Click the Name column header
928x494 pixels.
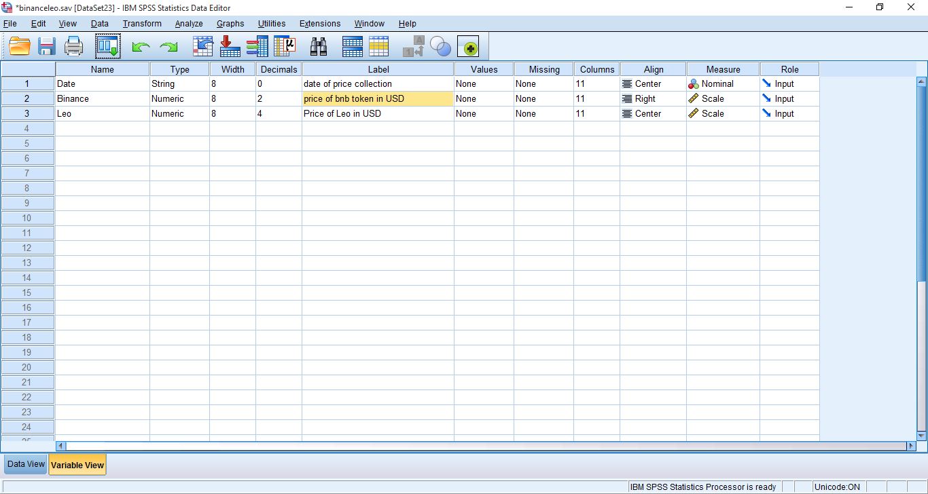pyautogui.click(x=103, y=69)
